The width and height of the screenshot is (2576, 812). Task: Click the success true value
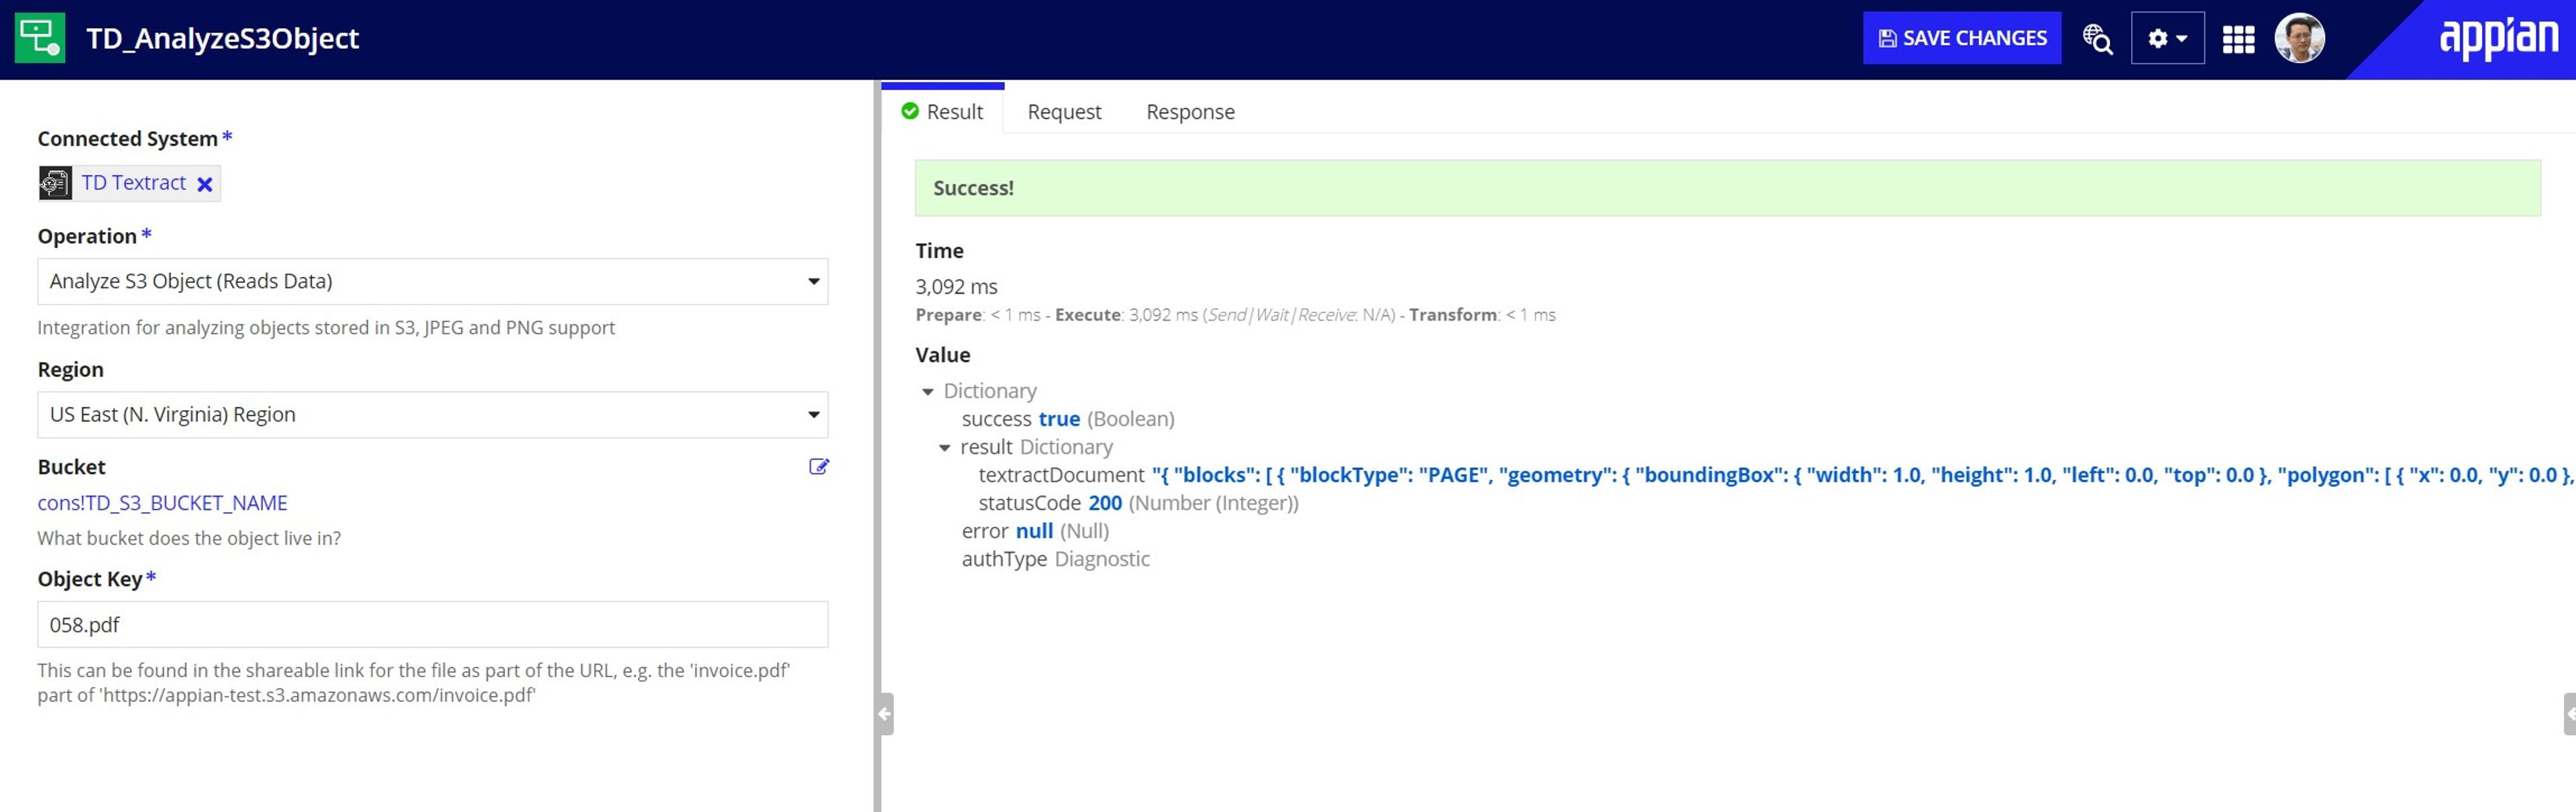pos(1059,419)
